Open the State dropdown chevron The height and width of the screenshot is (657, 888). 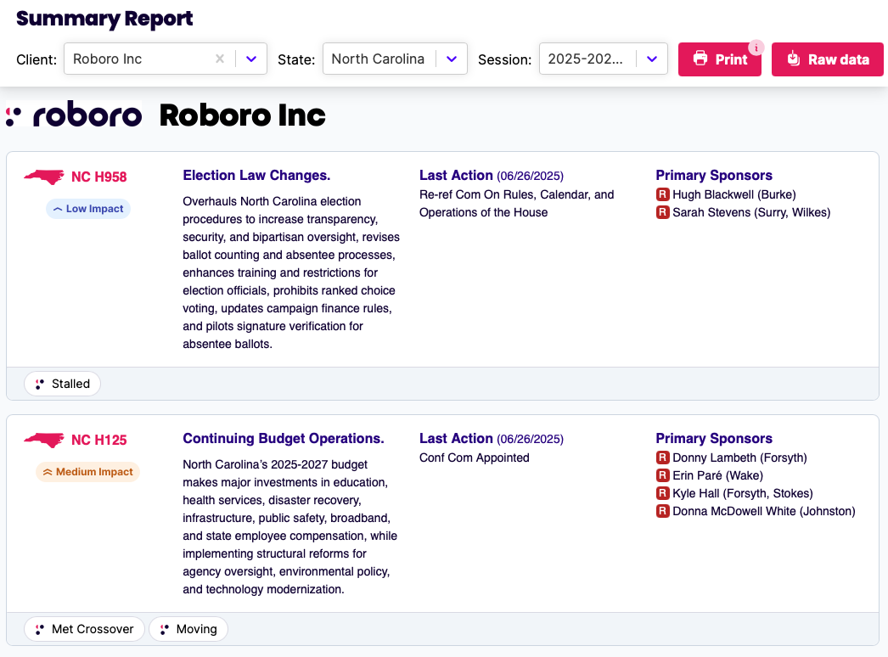(452, 59)
